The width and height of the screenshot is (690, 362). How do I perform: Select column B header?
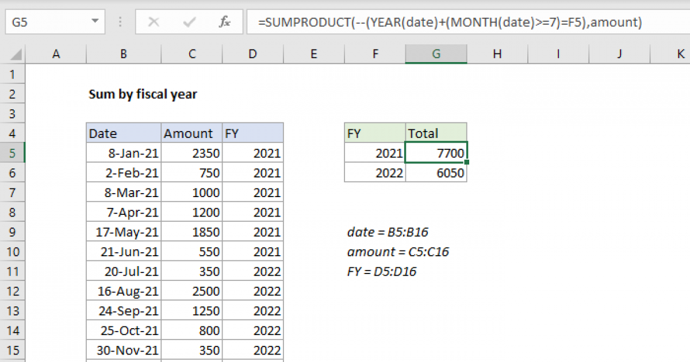(123, 53)
